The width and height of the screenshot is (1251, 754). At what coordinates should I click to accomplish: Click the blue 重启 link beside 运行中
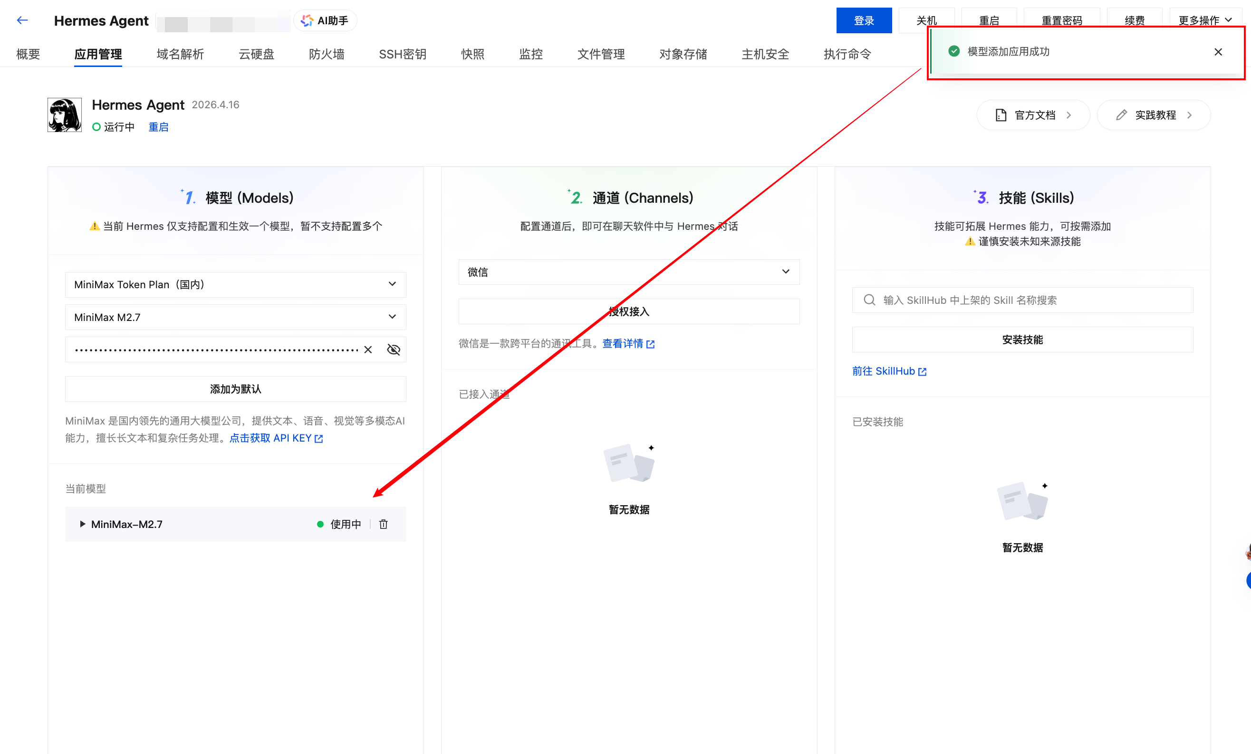coord(158,127)
